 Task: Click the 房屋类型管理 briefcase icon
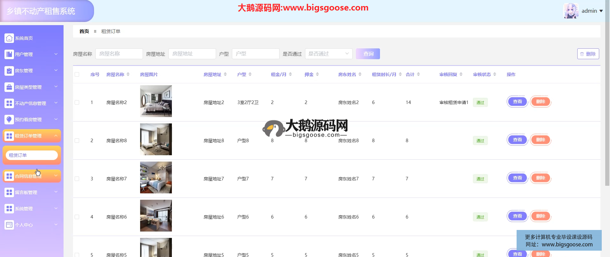click(9, 87)
